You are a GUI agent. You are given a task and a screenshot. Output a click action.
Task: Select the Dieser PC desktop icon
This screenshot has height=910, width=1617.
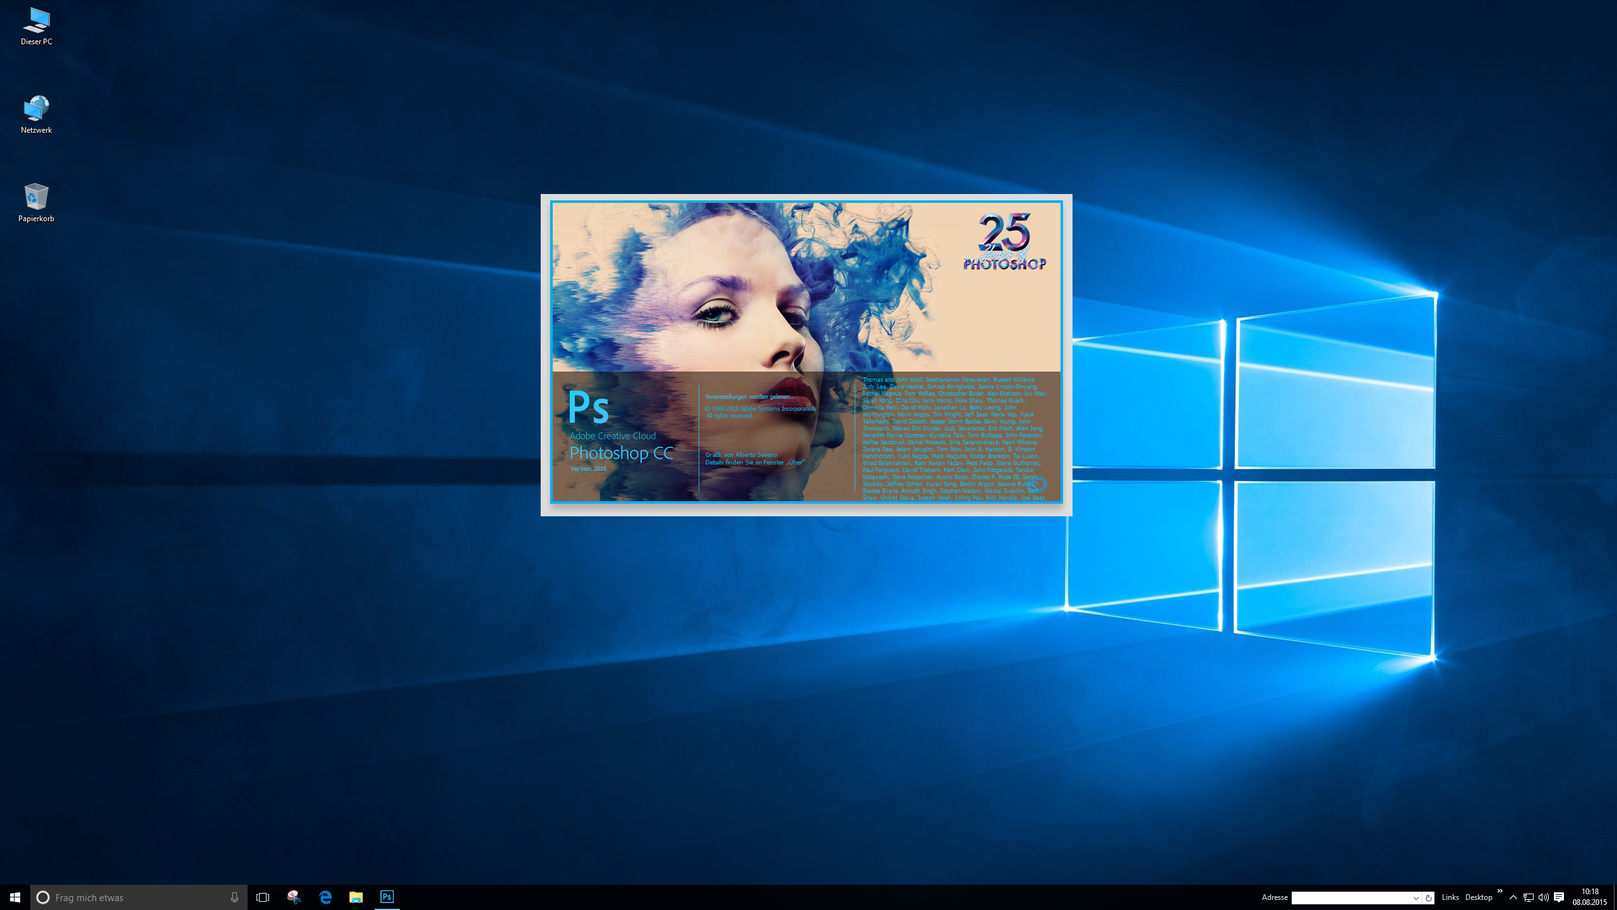click(36, 27)
